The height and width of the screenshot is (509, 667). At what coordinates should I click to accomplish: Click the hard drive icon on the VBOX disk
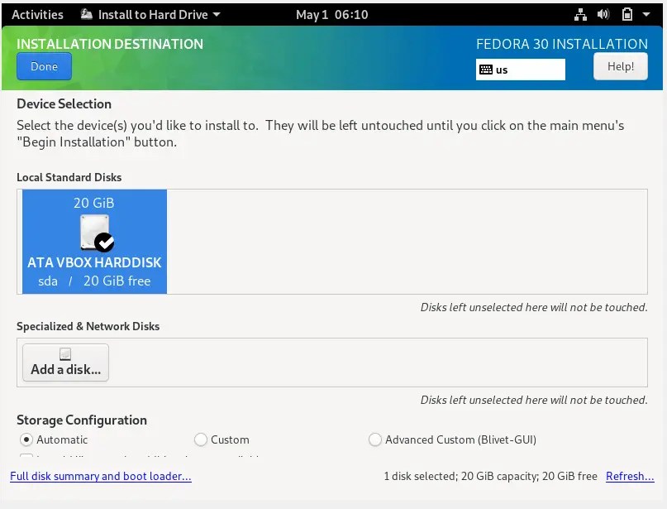(93, 230)
